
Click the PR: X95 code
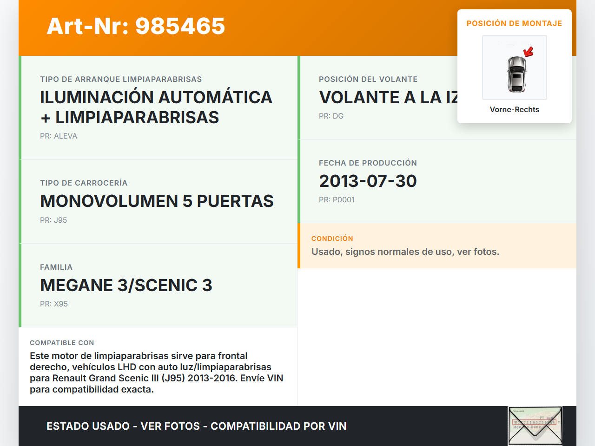tap(54, 304)
